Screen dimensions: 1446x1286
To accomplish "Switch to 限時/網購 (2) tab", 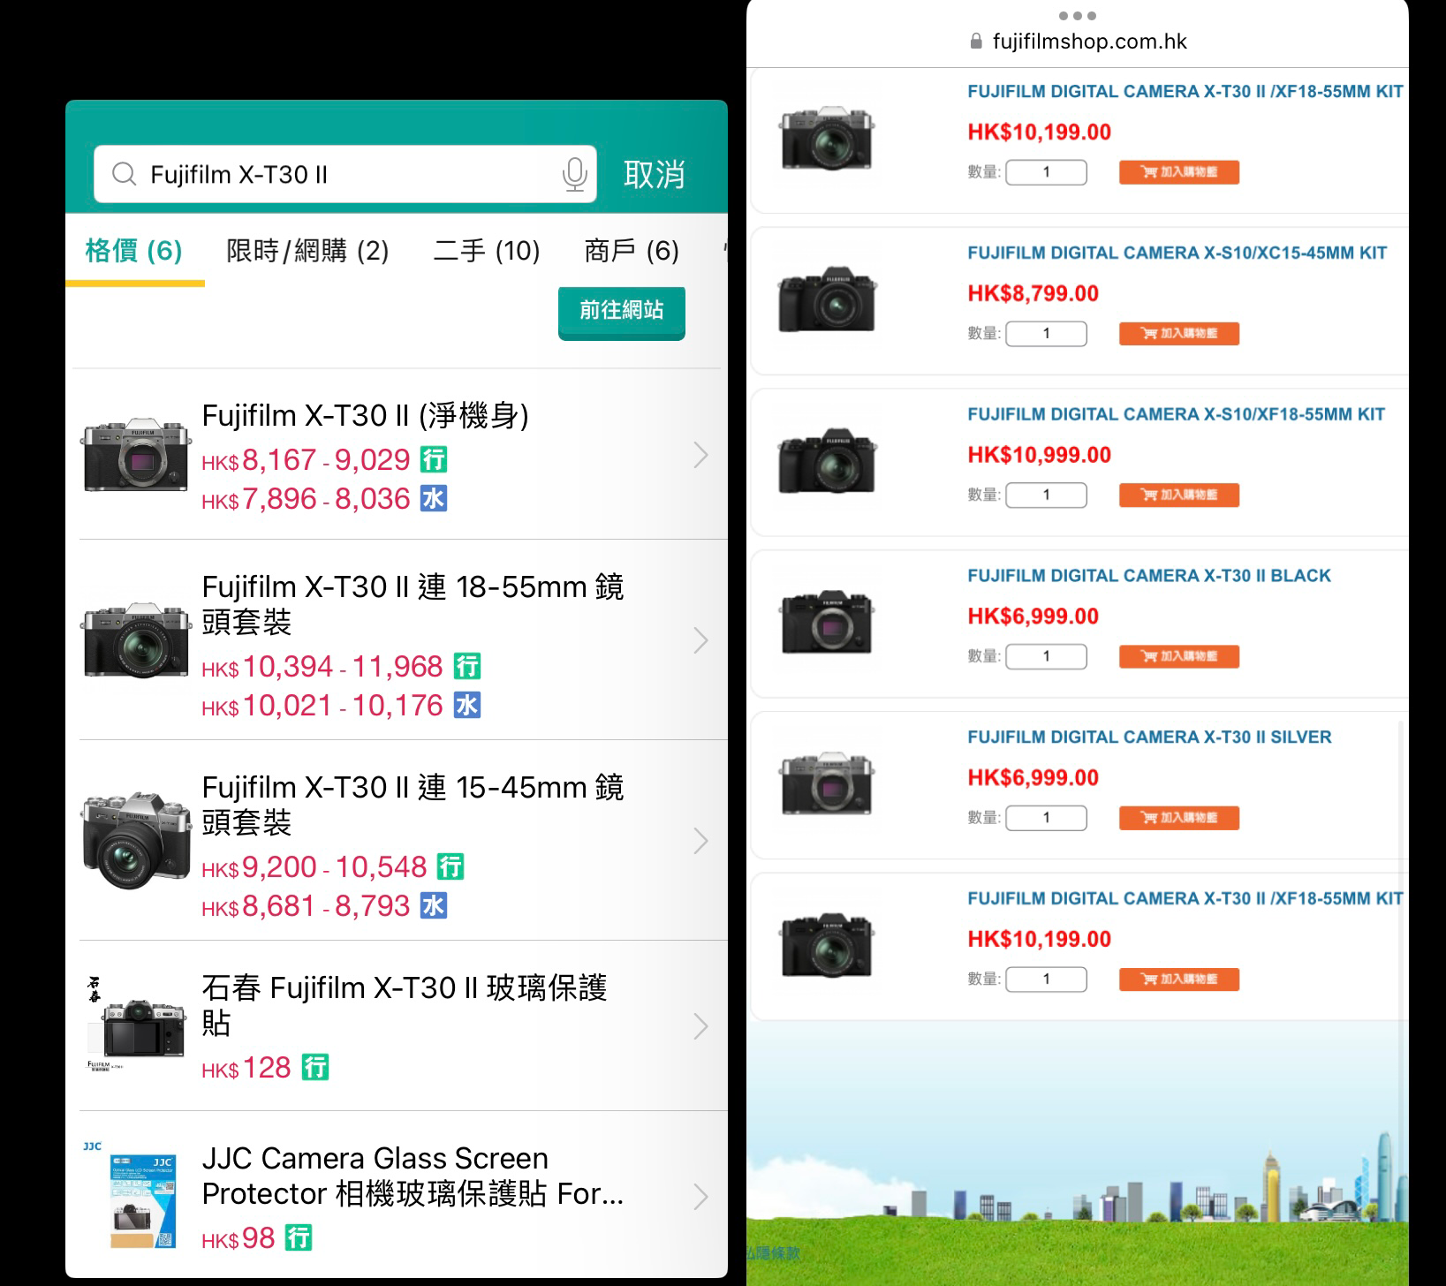I will click(x=307, y=251).
